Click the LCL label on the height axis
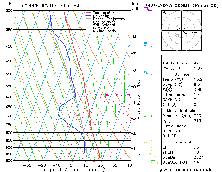Viewport: 222px width, 172px height. click(139, 154)
